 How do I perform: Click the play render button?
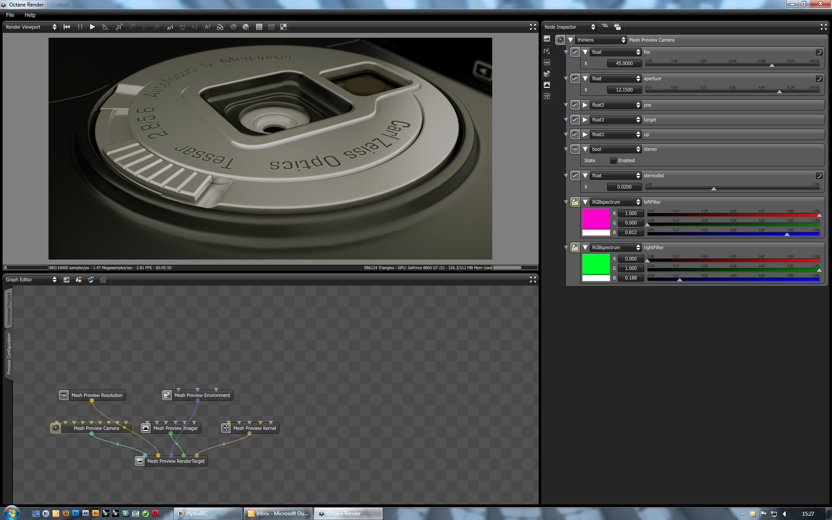(92, 27)
